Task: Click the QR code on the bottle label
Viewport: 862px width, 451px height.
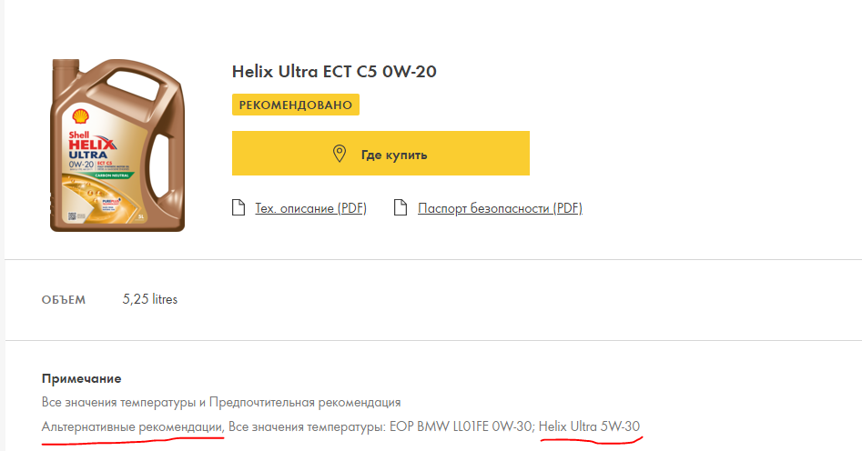Action: 72,215
